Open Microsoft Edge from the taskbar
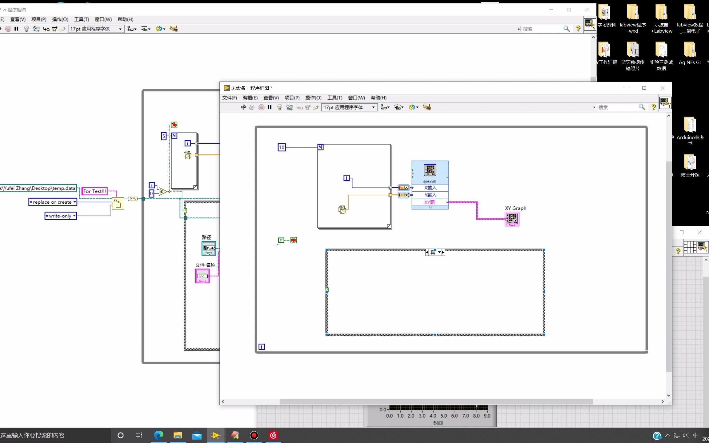Viewport: 709px width, 443px height. point(159,435)
